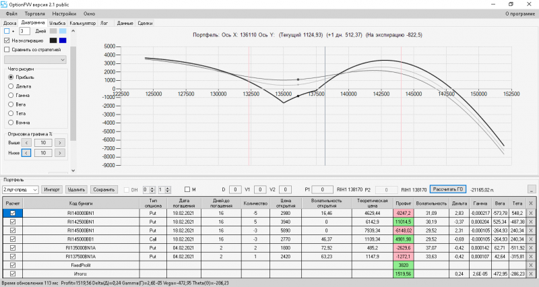This screenshot has height=287, width=539.
Task: Open the Торговля menu
Action: pos(35,13)
